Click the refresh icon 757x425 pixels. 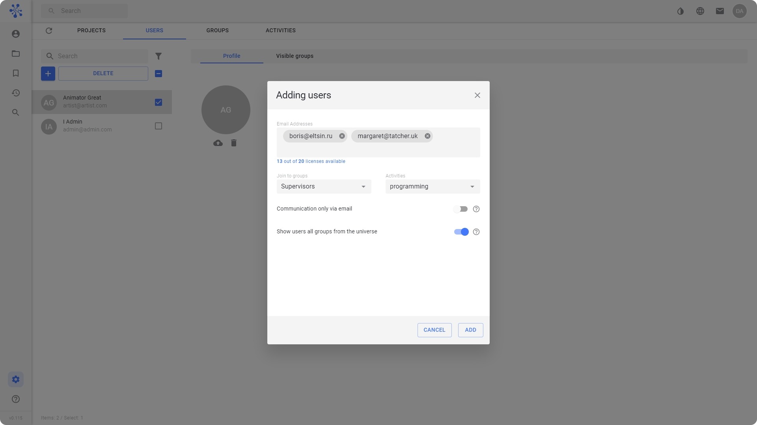49,31
